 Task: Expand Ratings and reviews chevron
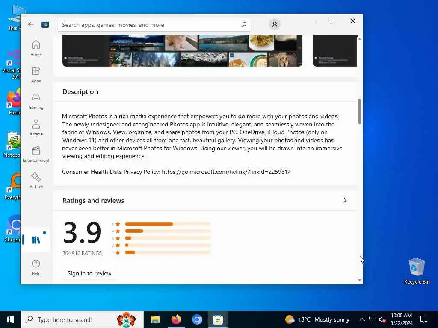point(345,200)
